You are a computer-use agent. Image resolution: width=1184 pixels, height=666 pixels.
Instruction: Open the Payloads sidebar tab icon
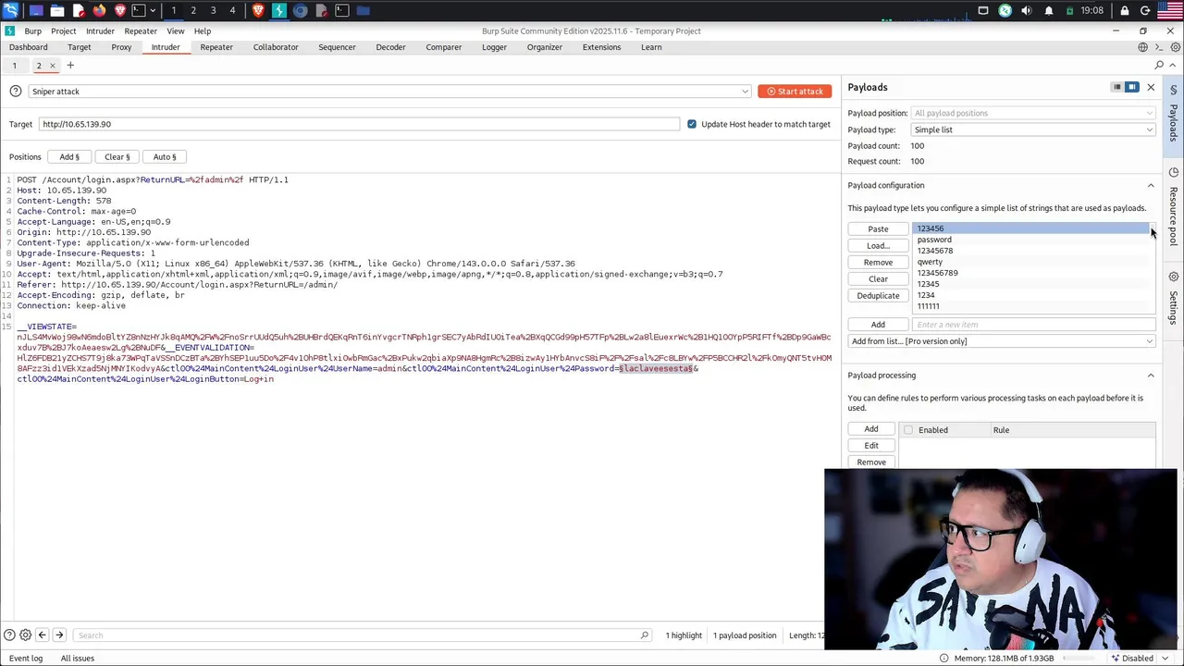[x=1174, y=90]
